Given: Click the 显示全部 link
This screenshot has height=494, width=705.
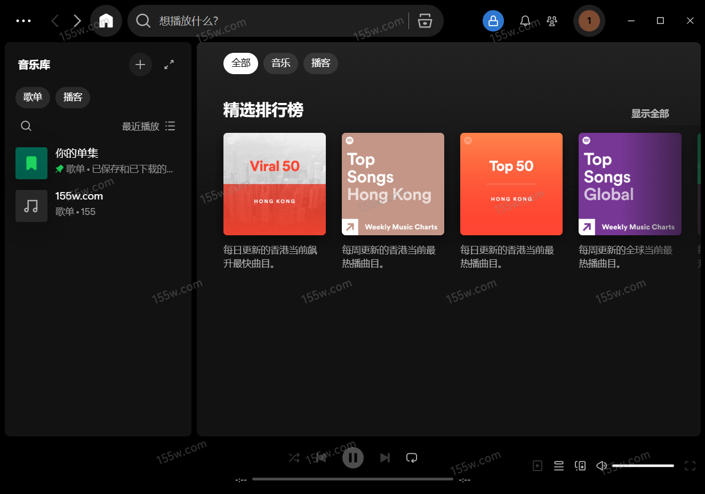Looking at the screenshot, I should tap(650, 114).
